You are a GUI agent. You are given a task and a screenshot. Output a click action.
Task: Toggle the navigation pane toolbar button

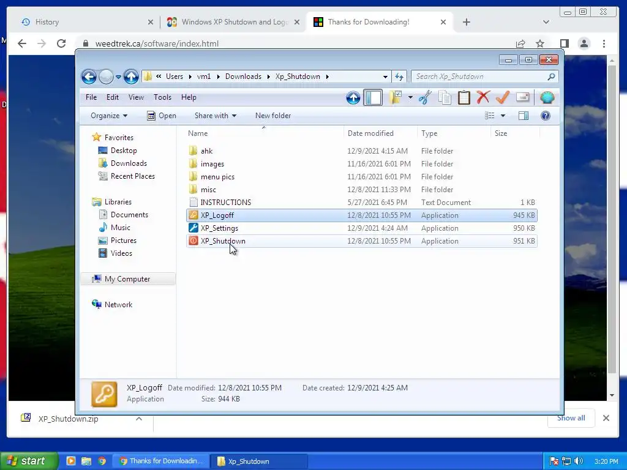pyautogui.click(x=373, y=97)
